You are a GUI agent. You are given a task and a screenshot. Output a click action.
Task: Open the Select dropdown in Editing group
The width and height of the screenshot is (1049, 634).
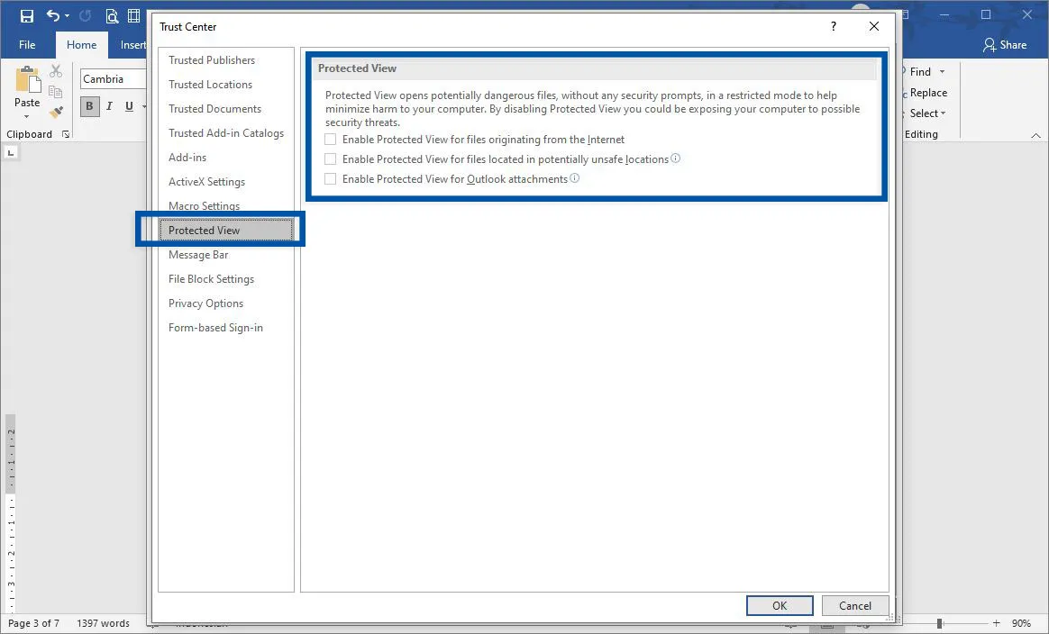click(926, 113)
